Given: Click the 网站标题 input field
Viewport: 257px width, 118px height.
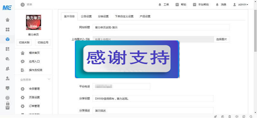Looking at the screenshot, I should [x=161, y=27].
